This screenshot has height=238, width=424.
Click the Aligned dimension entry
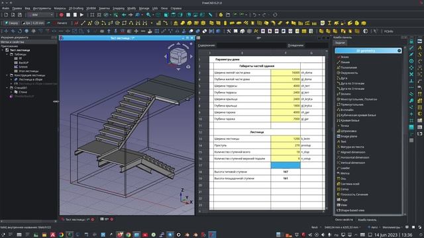[352, 152]
